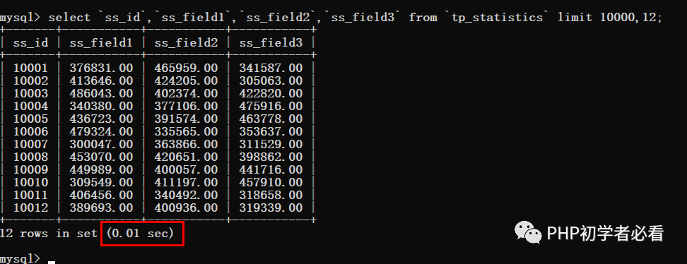Click the limit 10000,12 clause
The height and width of the screenshot is (264, 687).
point(607,18)
